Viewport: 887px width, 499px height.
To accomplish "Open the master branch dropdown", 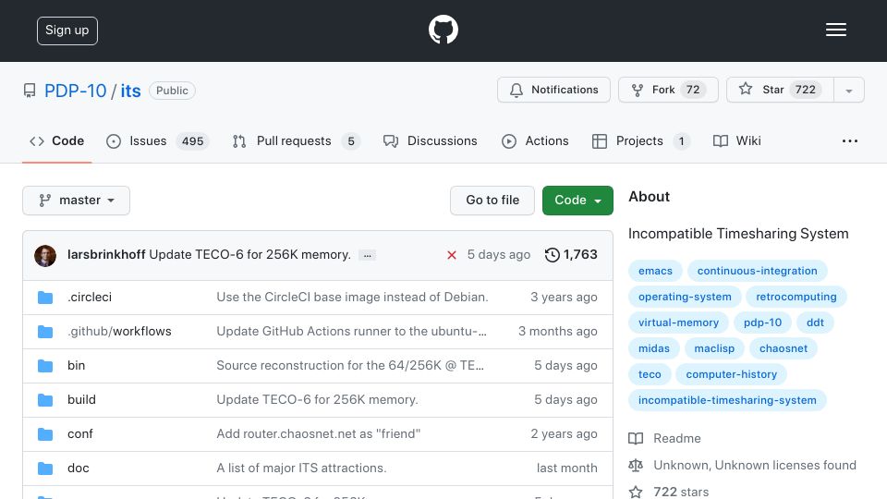I will (77, 201).
